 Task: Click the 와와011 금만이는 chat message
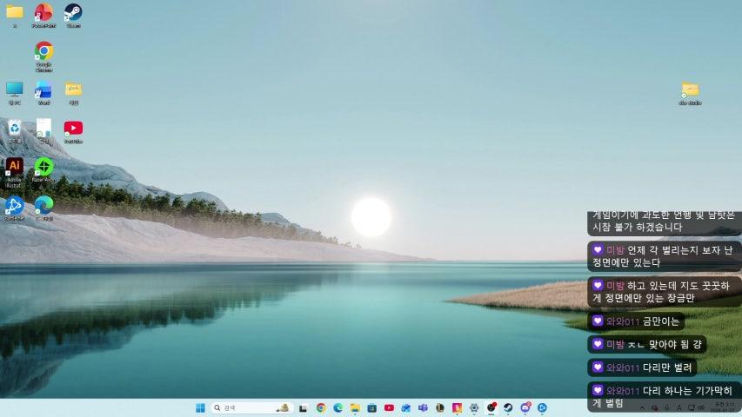(636, 321)
